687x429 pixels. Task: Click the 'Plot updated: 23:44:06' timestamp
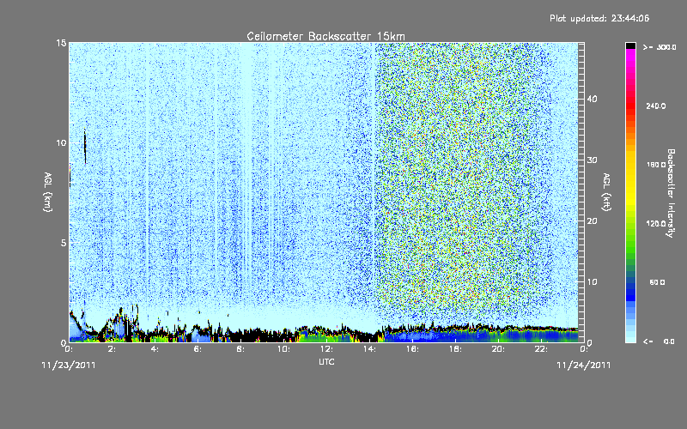[x=599, y=18]
